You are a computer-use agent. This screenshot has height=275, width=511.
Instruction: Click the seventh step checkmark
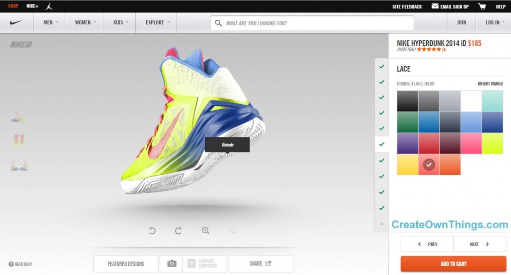382,160
